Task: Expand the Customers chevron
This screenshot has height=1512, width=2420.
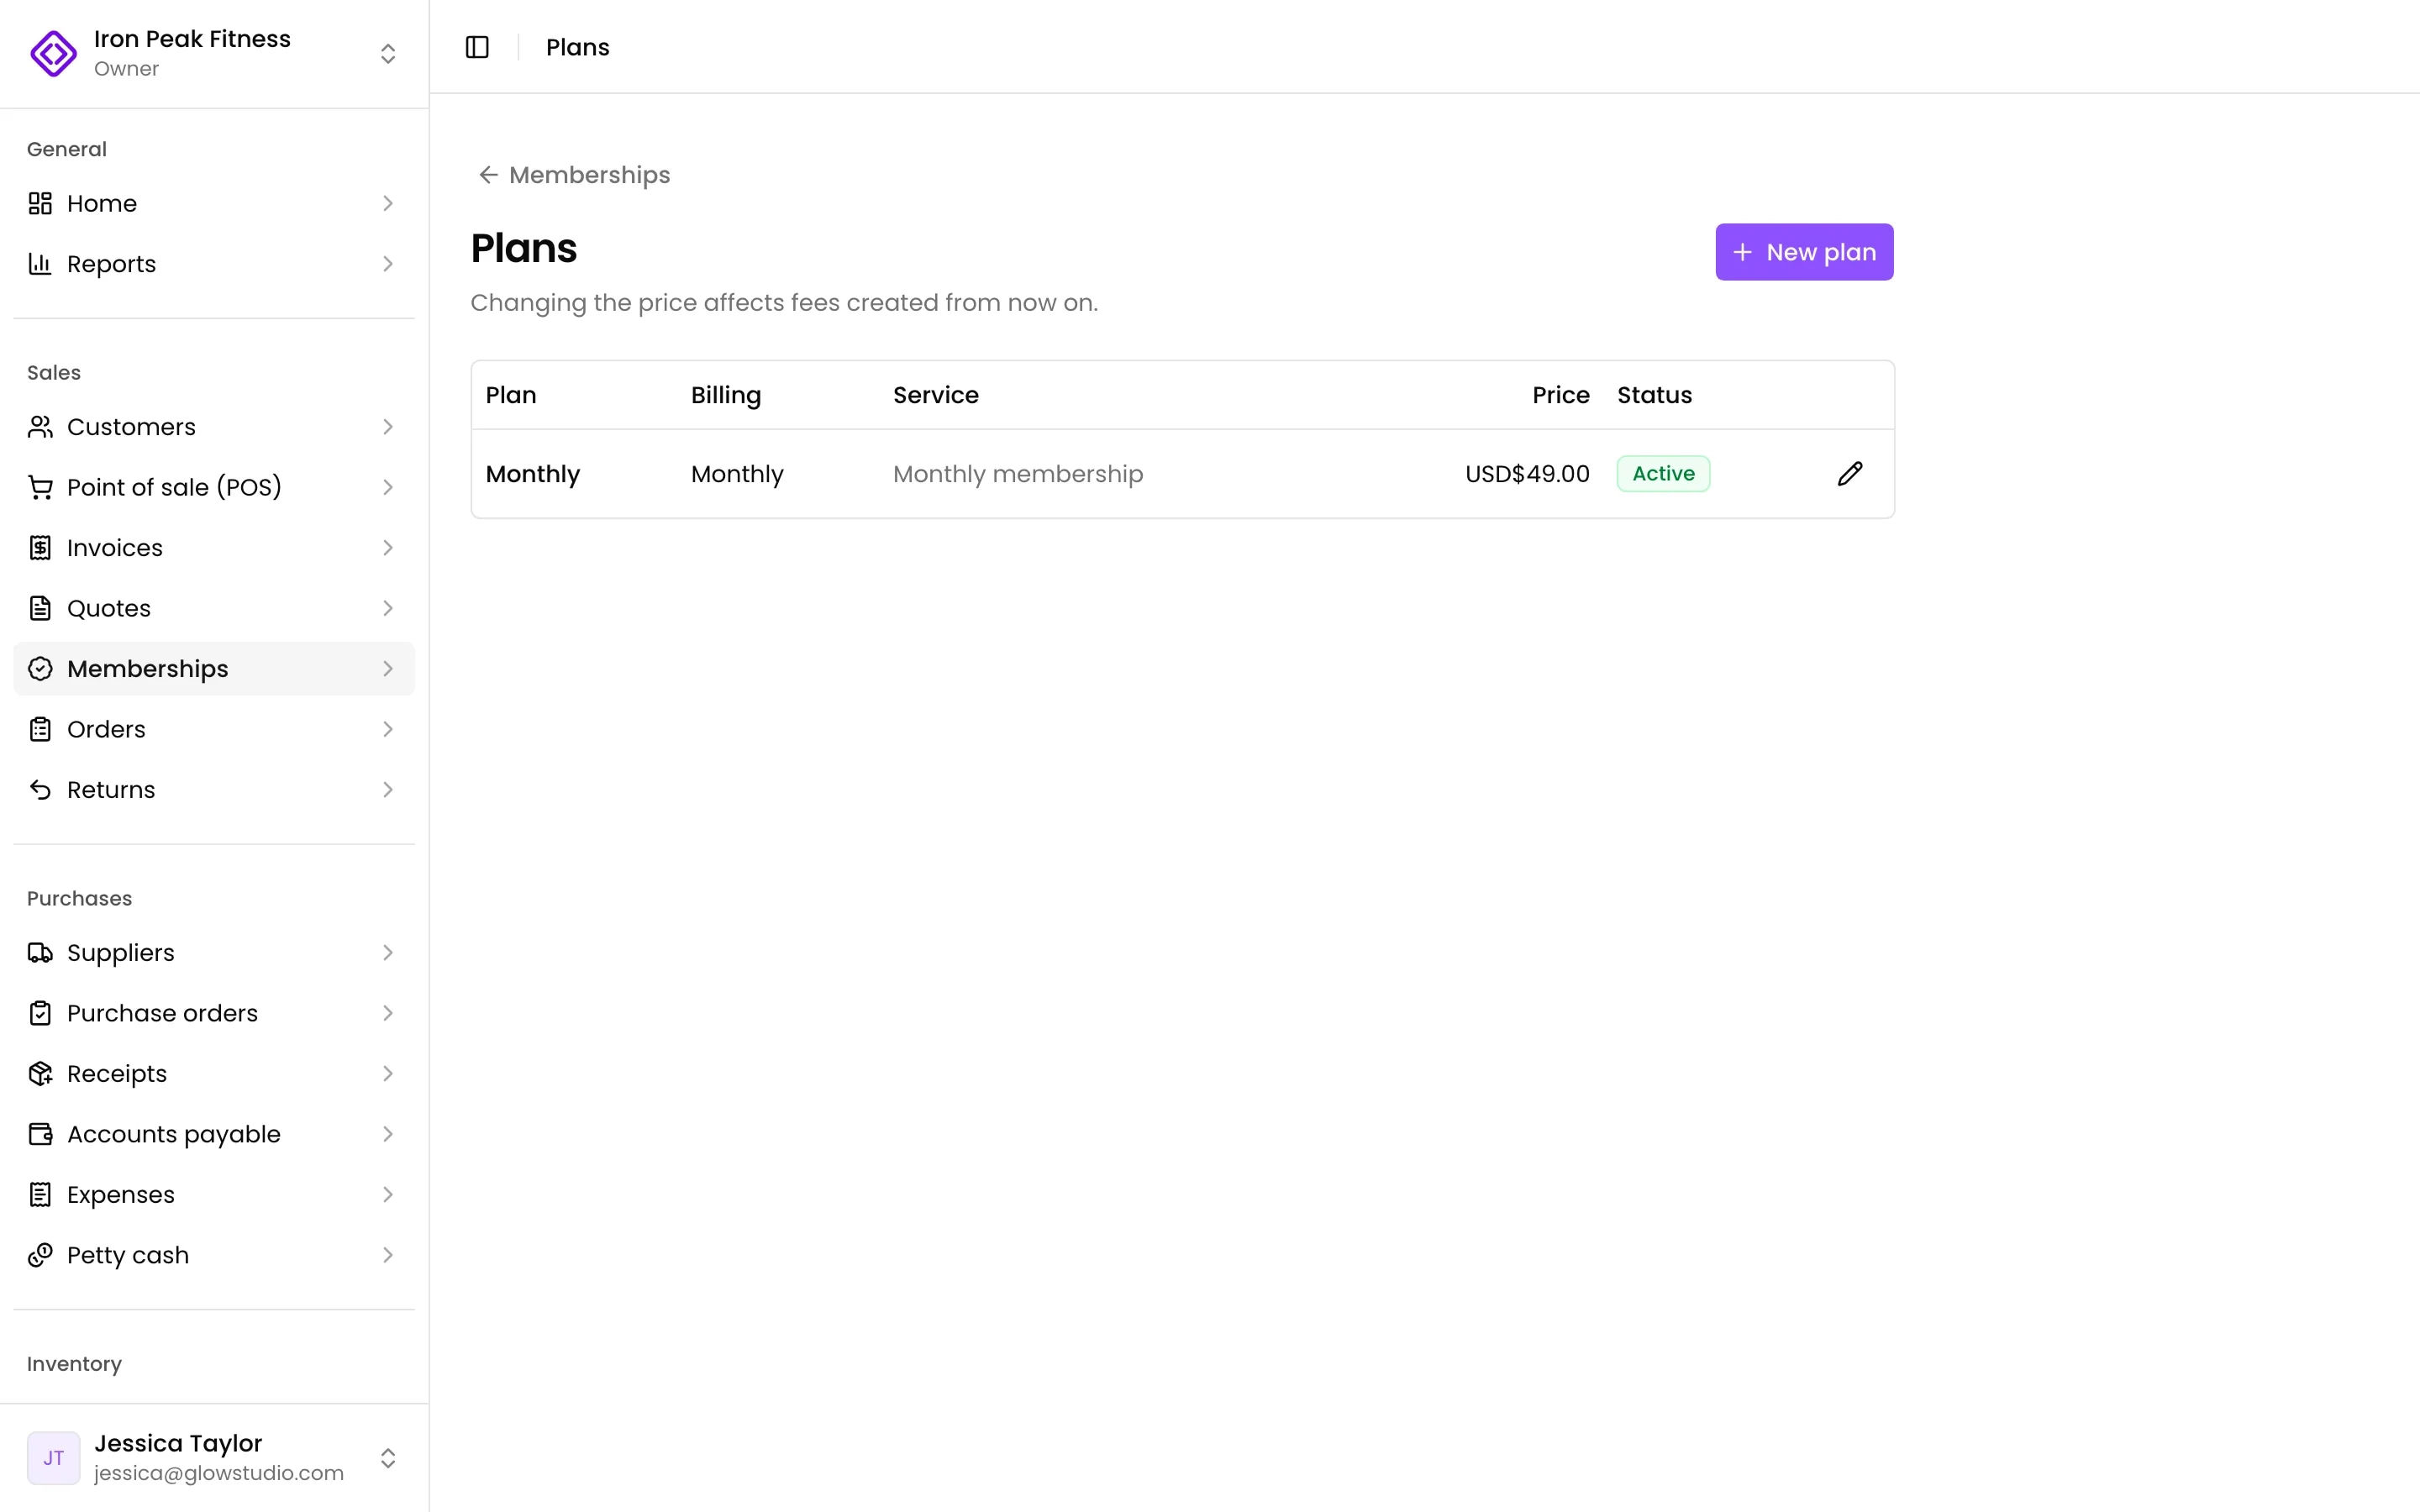Action: tap(388, 427)
